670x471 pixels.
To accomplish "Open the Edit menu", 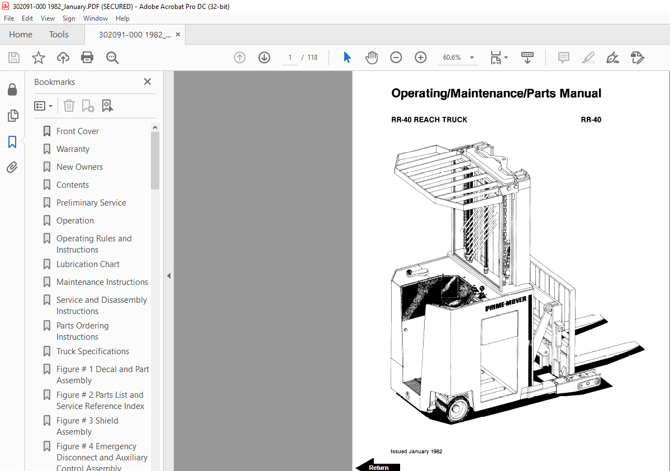I will [x=27, y=18].
